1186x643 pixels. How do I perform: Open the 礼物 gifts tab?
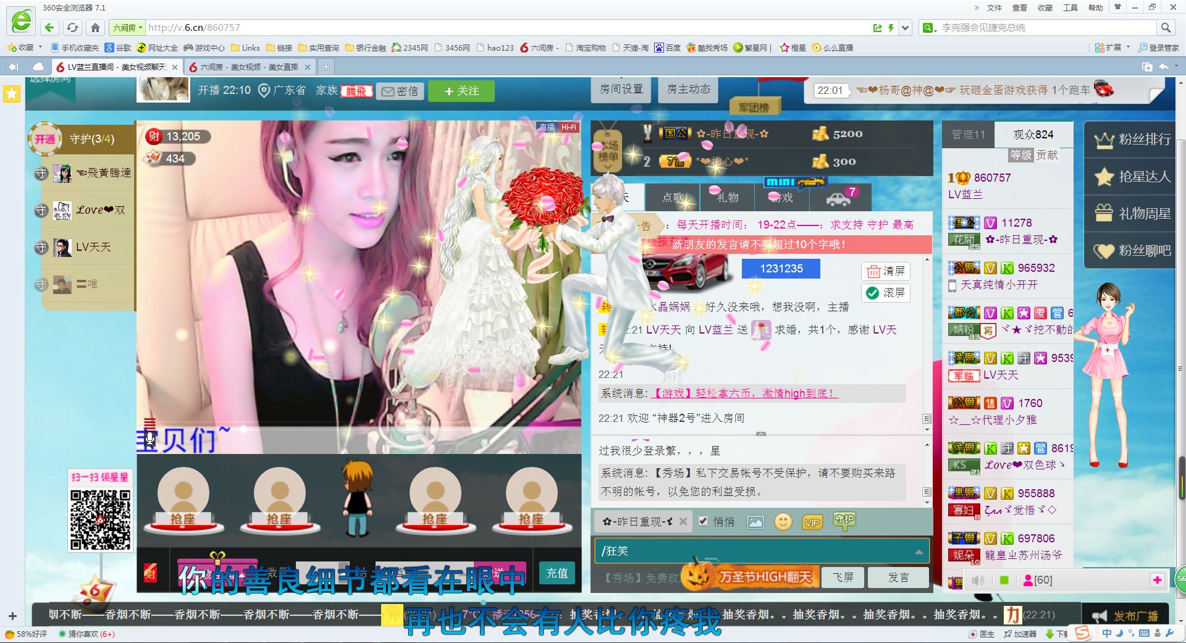[727, 198]
